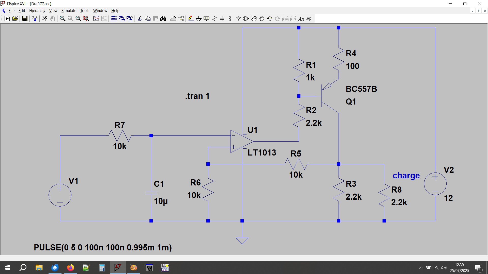This screenshot has width=488, height=274.
Task: Click the SPICE directive .op icon
Action: point(309,19)
